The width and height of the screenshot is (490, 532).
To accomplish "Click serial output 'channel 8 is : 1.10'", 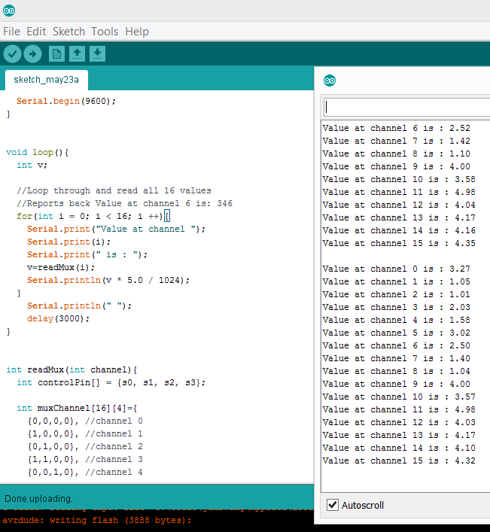I will (x=420, y=154).
